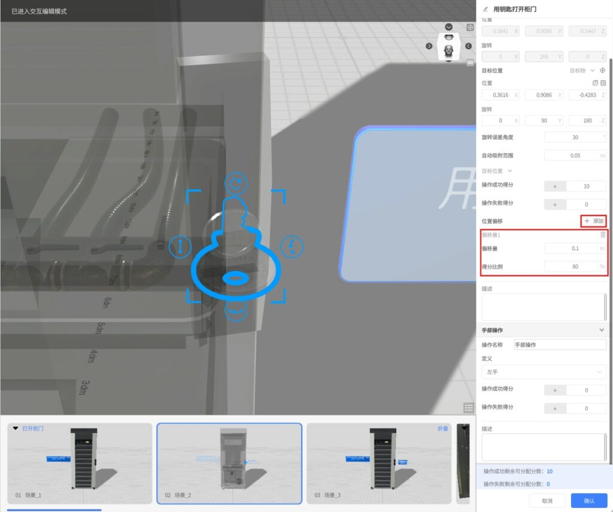Delete 偏移量1 with the trash icon
Image resolution: width=613 pixels, height=512 pixels.
(603, 235)
